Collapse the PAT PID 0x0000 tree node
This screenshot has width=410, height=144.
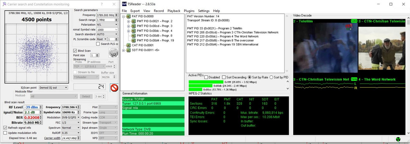(x=124, y=16)
